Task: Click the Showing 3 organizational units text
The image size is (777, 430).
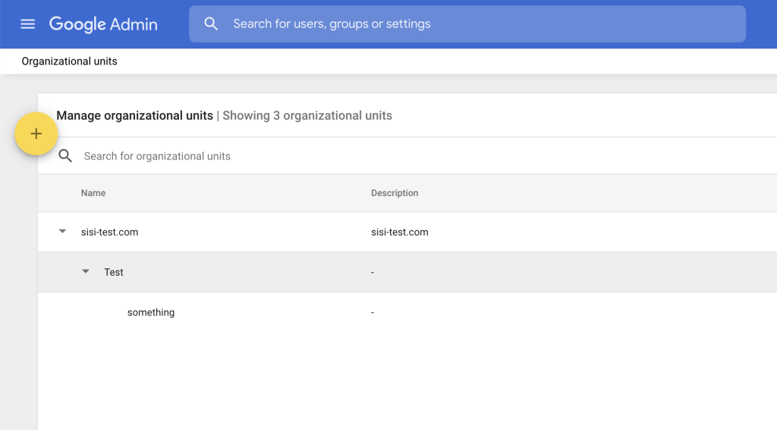Action: (x=307, y=115)
